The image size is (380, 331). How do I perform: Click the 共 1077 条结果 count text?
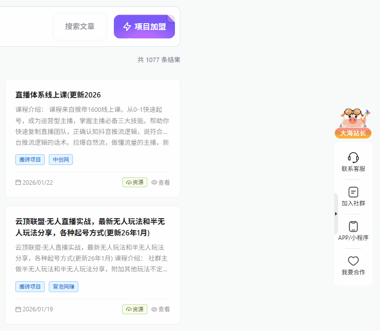click(159, 60)
